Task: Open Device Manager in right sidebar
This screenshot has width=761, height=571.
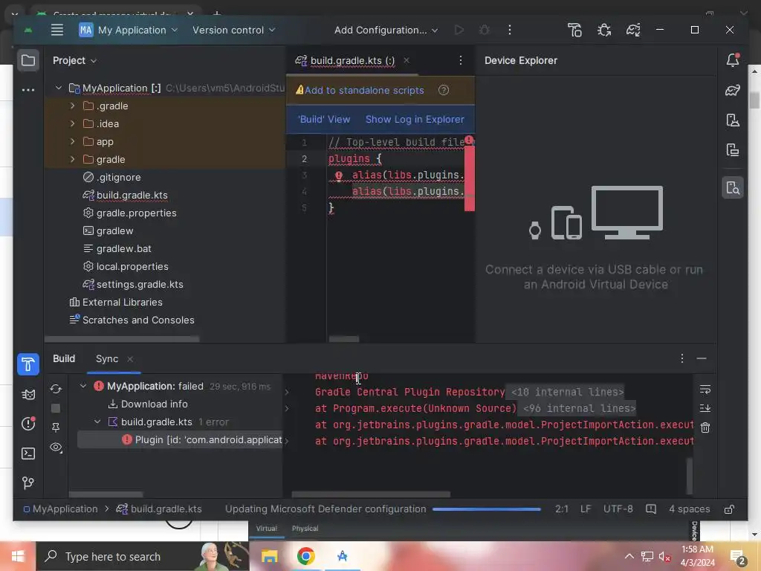Action: [733, 120]
